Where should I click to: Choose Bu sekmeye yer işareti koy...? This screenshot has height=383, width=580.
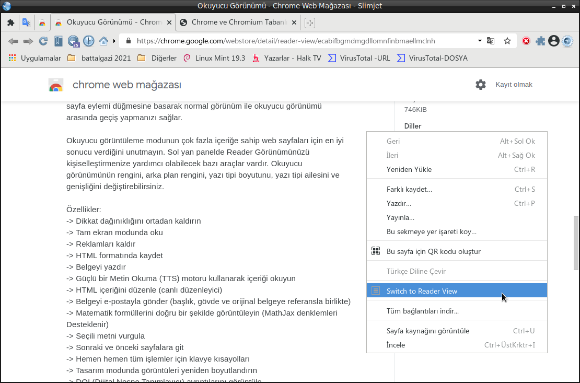click(x=457, y=231)
